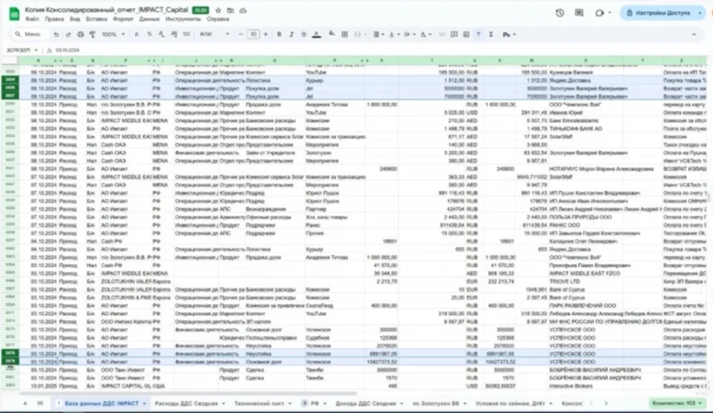Open the cell borders options

pos(344,35)
